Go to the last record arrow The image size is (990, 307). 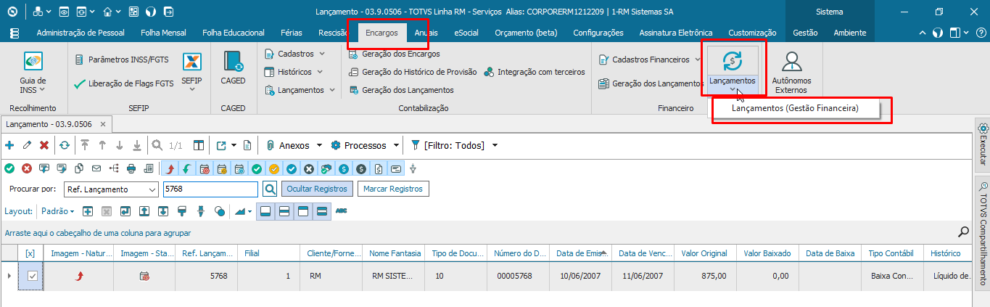pyautogui.click(x=137, y=145)
